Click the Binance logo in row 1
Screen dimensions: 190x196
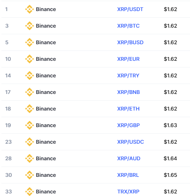30,9
